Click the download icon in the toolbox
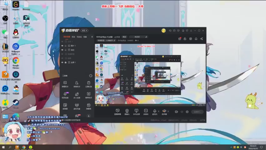 [x=88, y=116]
